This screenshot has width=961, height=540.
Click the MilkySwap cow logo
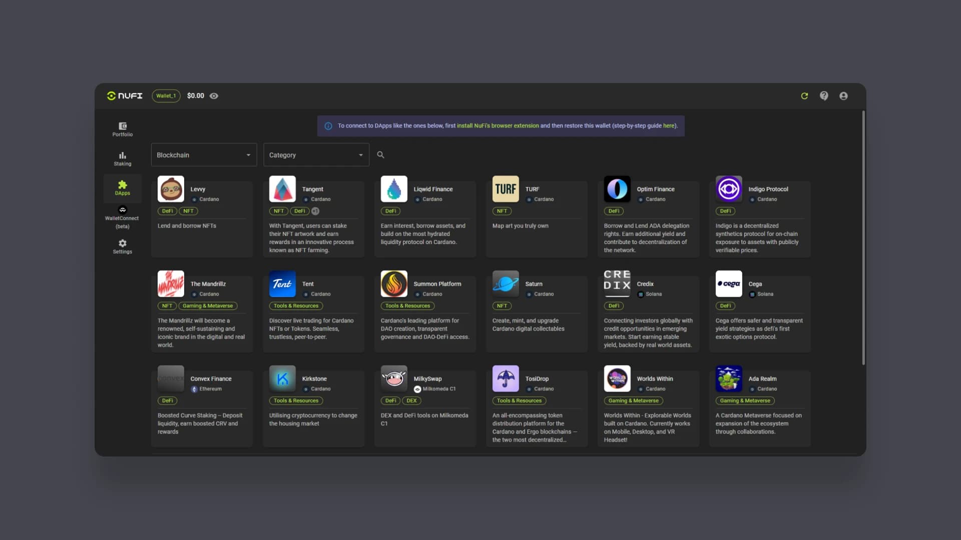click(x=394, y=378)
